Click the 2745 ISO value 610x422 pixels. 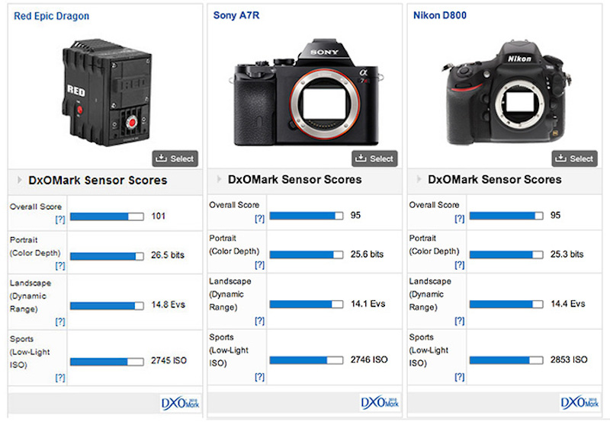click(x=169, y=360)
